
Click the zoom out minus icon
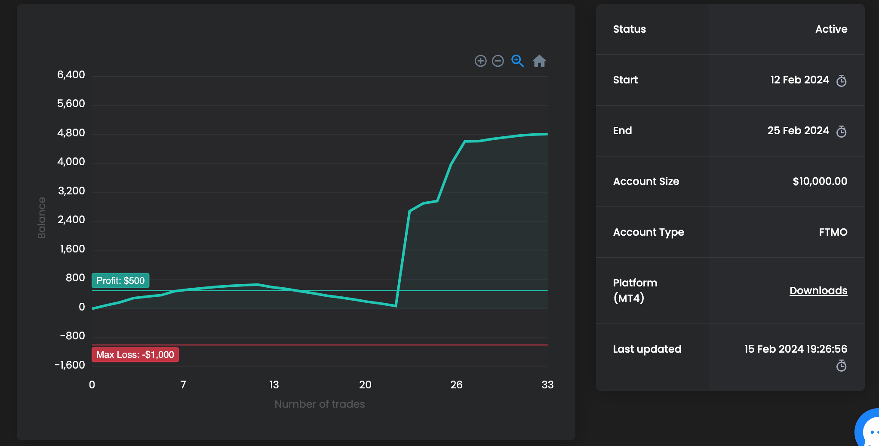coord(498,61)
